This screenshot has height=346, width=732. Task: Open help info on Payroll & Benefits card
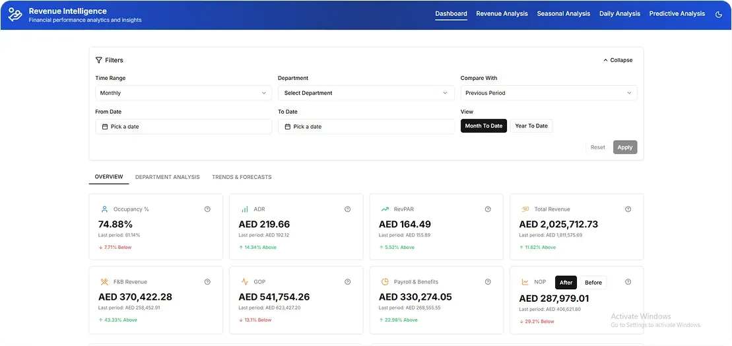click(488, 282)
